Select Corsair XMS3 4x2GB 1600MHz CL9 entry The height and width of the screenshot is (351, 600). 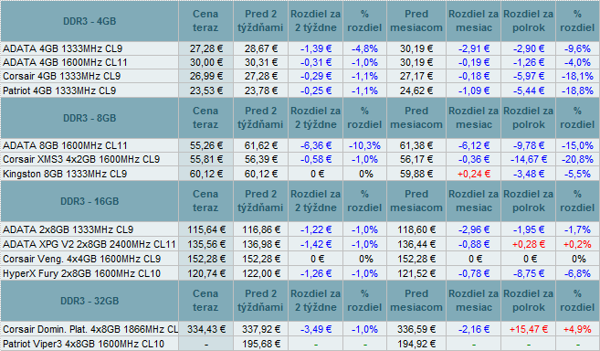coord(81,159)
